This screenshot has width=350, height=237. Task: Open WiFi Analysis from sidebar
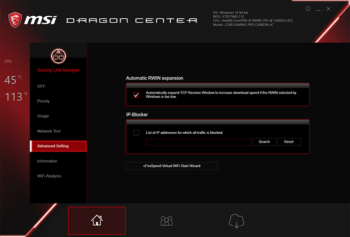tap(49, 176)
